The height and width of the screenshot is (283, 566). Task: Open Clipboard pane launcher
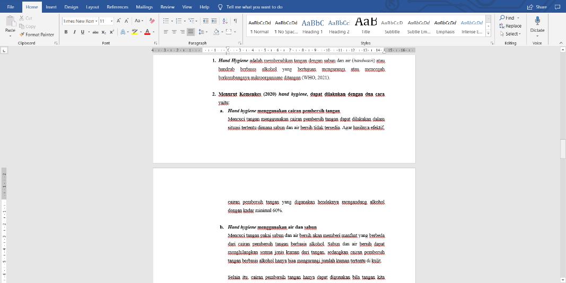coord(56,43)
